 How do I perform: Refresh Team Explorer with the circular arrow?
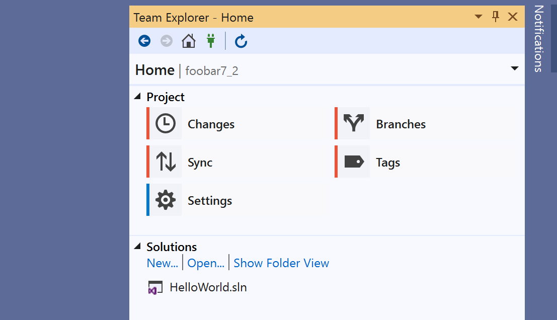tap(241, 41)
